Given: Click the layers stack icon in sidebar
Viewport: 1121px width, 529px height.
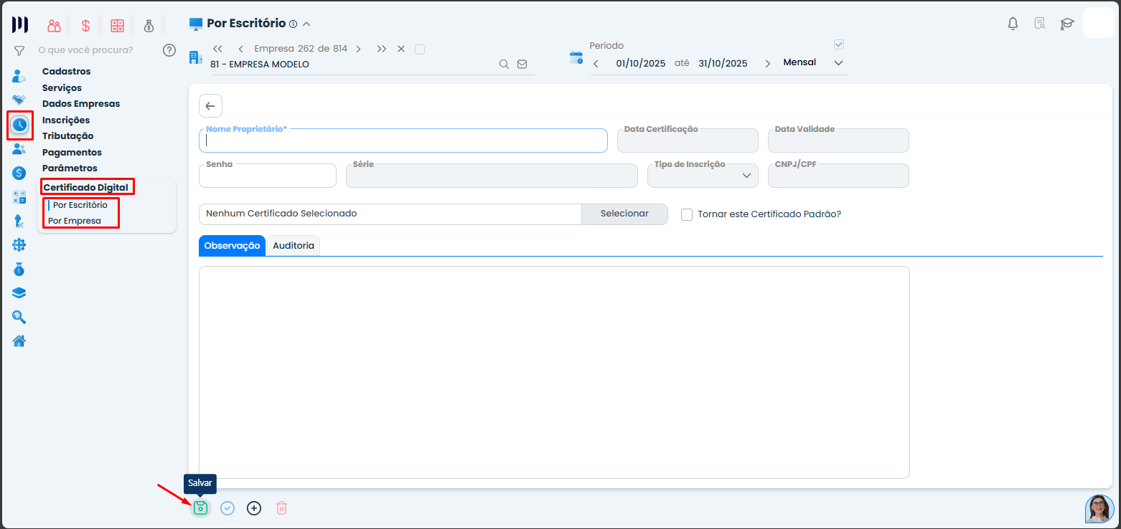Looking at the screenshot, I should [19, 292].
